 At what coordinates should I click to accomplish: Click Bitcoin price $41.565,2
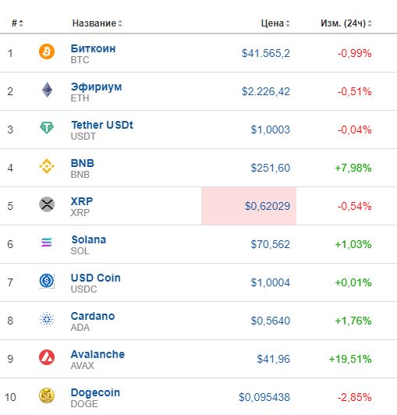pyautogui.click(x=266, y=54)
